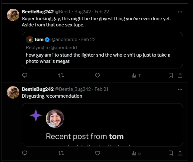Open more options on Feb 22 post
193x162 pixels.
point(180,12)
